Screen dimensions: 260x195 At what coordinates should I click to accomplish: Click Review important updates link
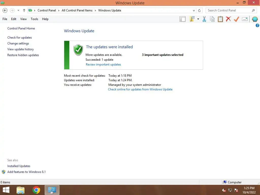[103, 64]
